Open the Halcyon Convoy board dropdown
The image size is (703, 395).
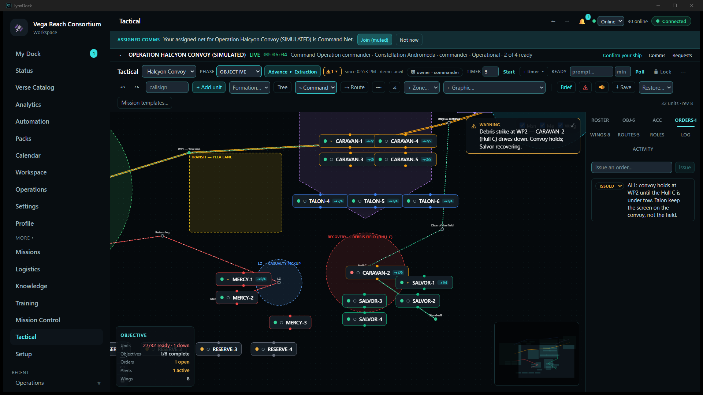(169, 72)
